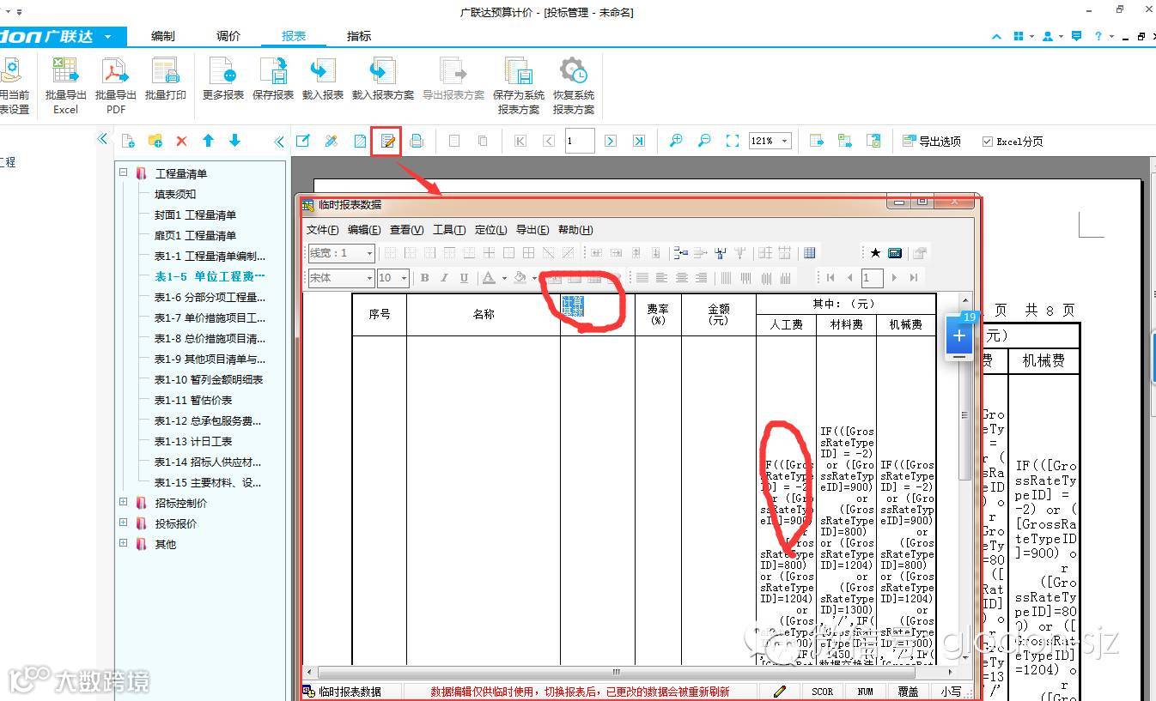Open the 导出(E) menu in 临时报表数据
The height and width of the screenshot is (701, 1156).
532,230
